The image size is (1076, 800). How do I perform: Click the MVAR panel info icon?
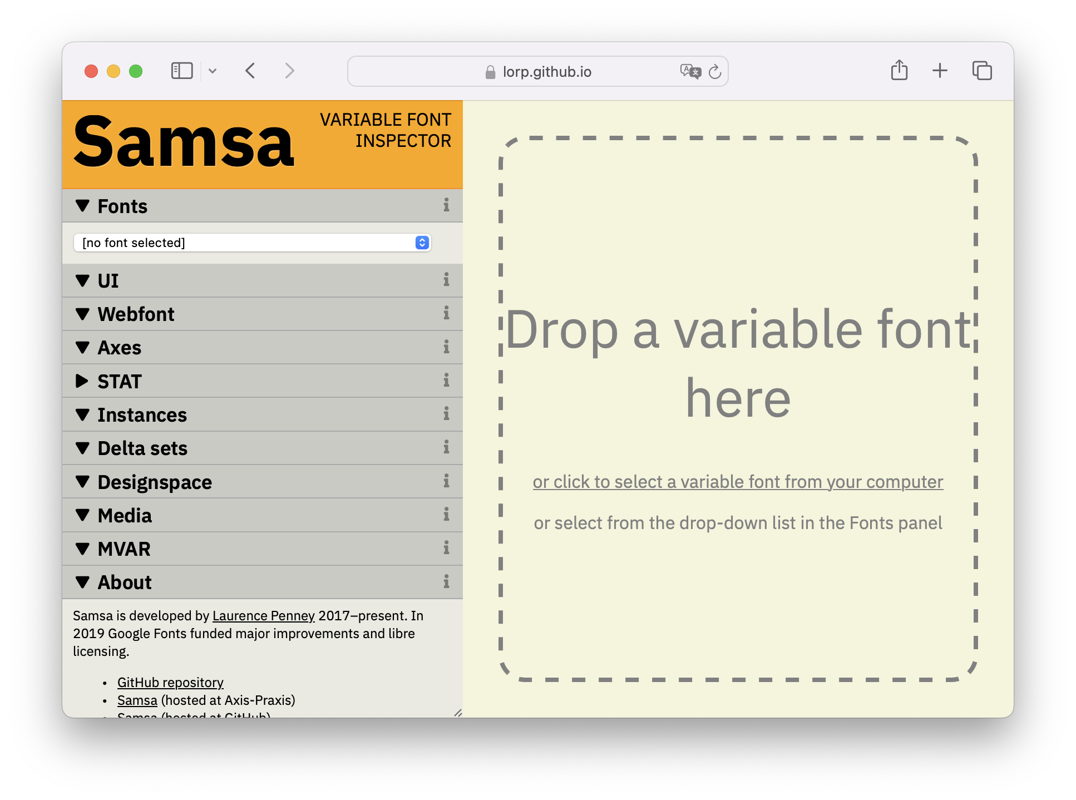(446, 548)
